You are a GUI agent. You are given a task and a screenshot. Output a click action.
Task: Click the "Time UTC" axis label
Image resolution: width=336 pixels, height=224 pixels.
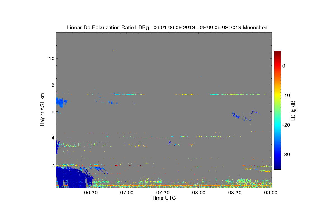pos(164,198)
